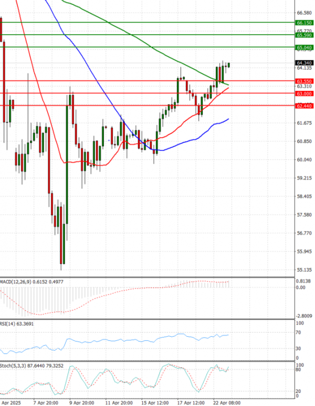Screen dimensions: 315x406
Task: Click the 63.310 price scale value
Action: (304, 86)
